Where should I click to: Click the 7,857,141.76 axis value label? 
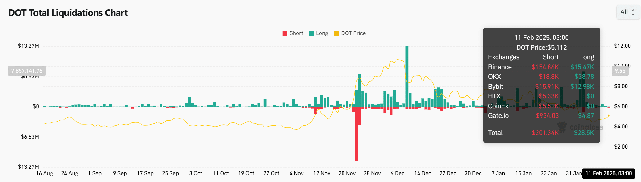tap(26, 70)
